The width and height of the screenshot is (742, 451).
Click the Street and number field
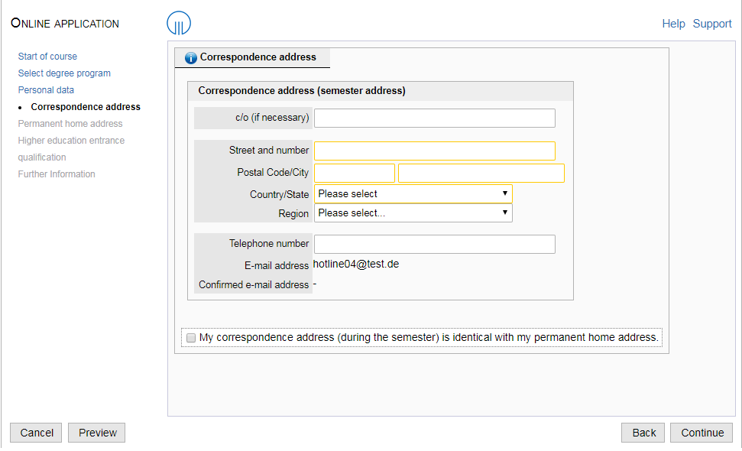click(x=434, y=151)
